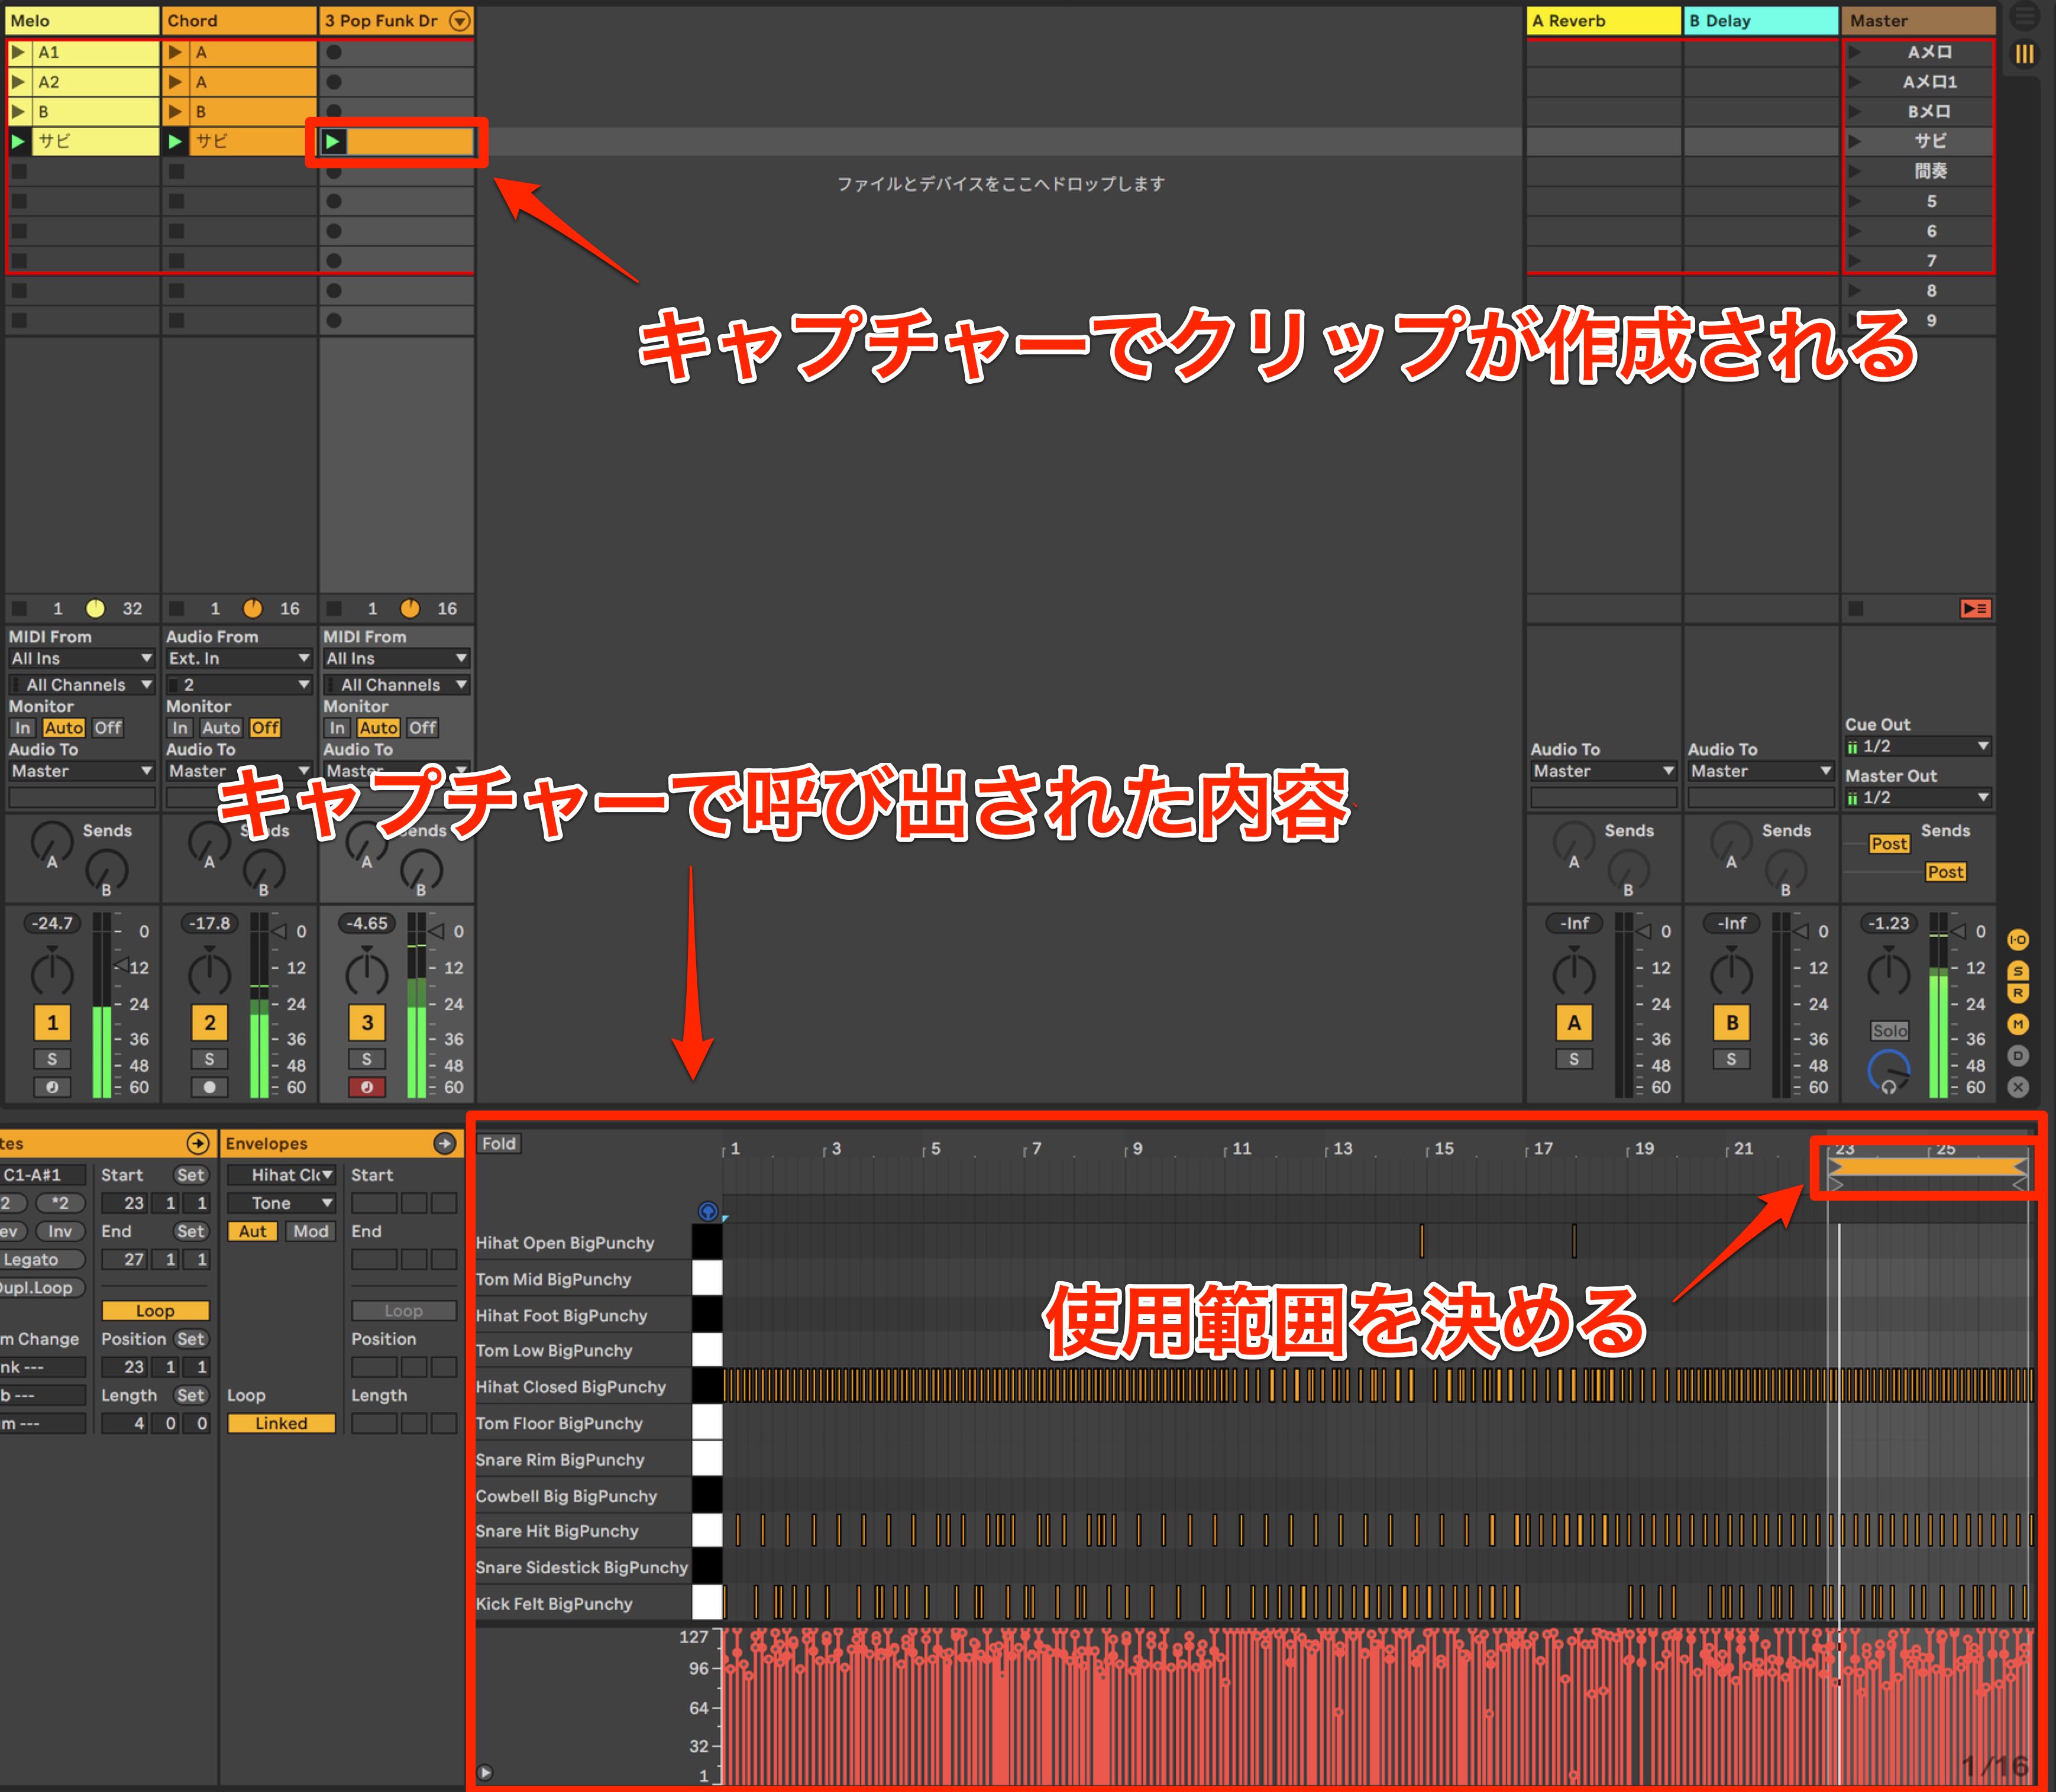Open the Hihat Clo envelope device chooser
2056x1792 pixels.
pyautogui.click(x=281, y=1175)
